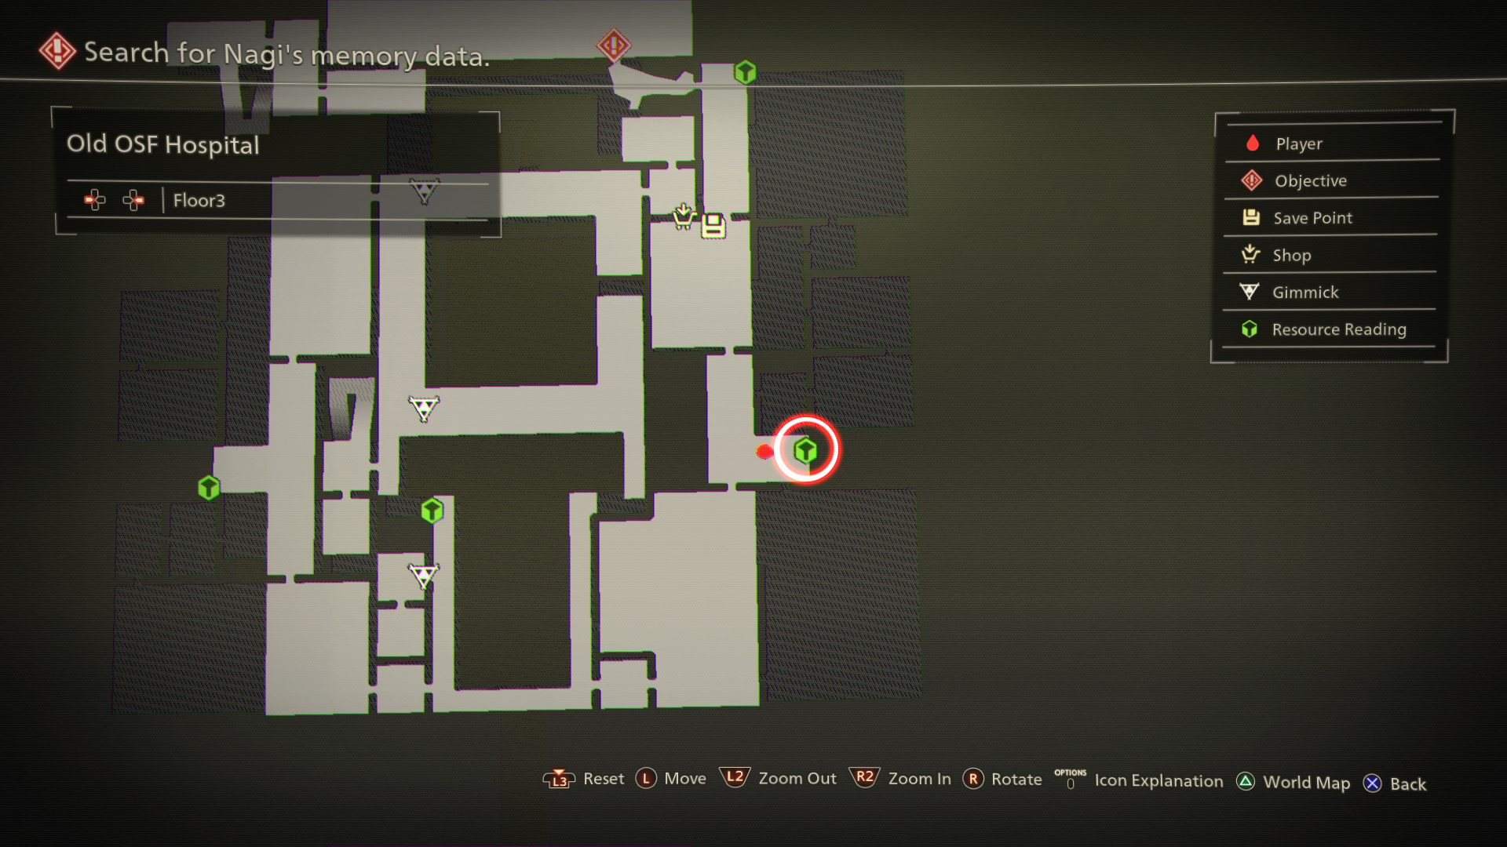Image resolution: width=1507 pixels, height=847 pixels.
Task: Click the bottom-left Resource Reading icon
Action: 207,486
